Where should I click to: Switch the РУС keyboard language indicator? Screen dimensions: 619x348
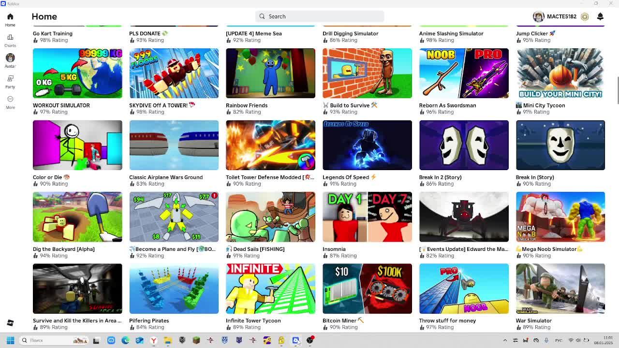click(x=559, y=340)
